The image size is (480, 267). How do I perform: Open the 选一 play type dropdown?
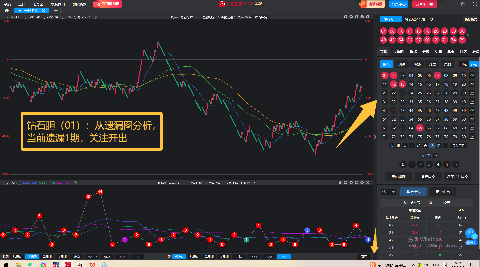pyautogui.click(x=388, y=192)
